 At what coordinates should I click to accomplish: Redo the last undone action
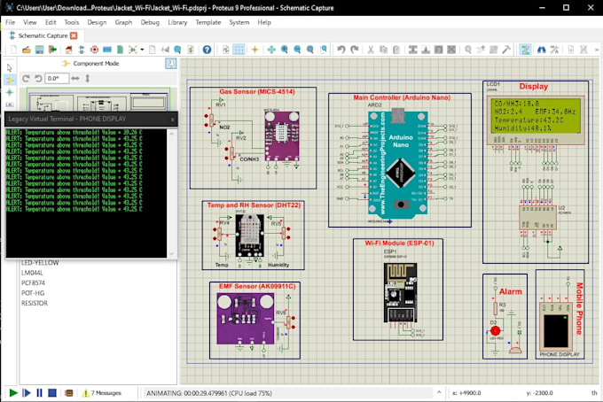point(354,50)
